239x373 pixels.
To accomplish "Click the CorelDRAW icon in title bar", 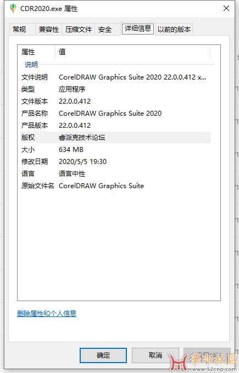I will [13, 9].
